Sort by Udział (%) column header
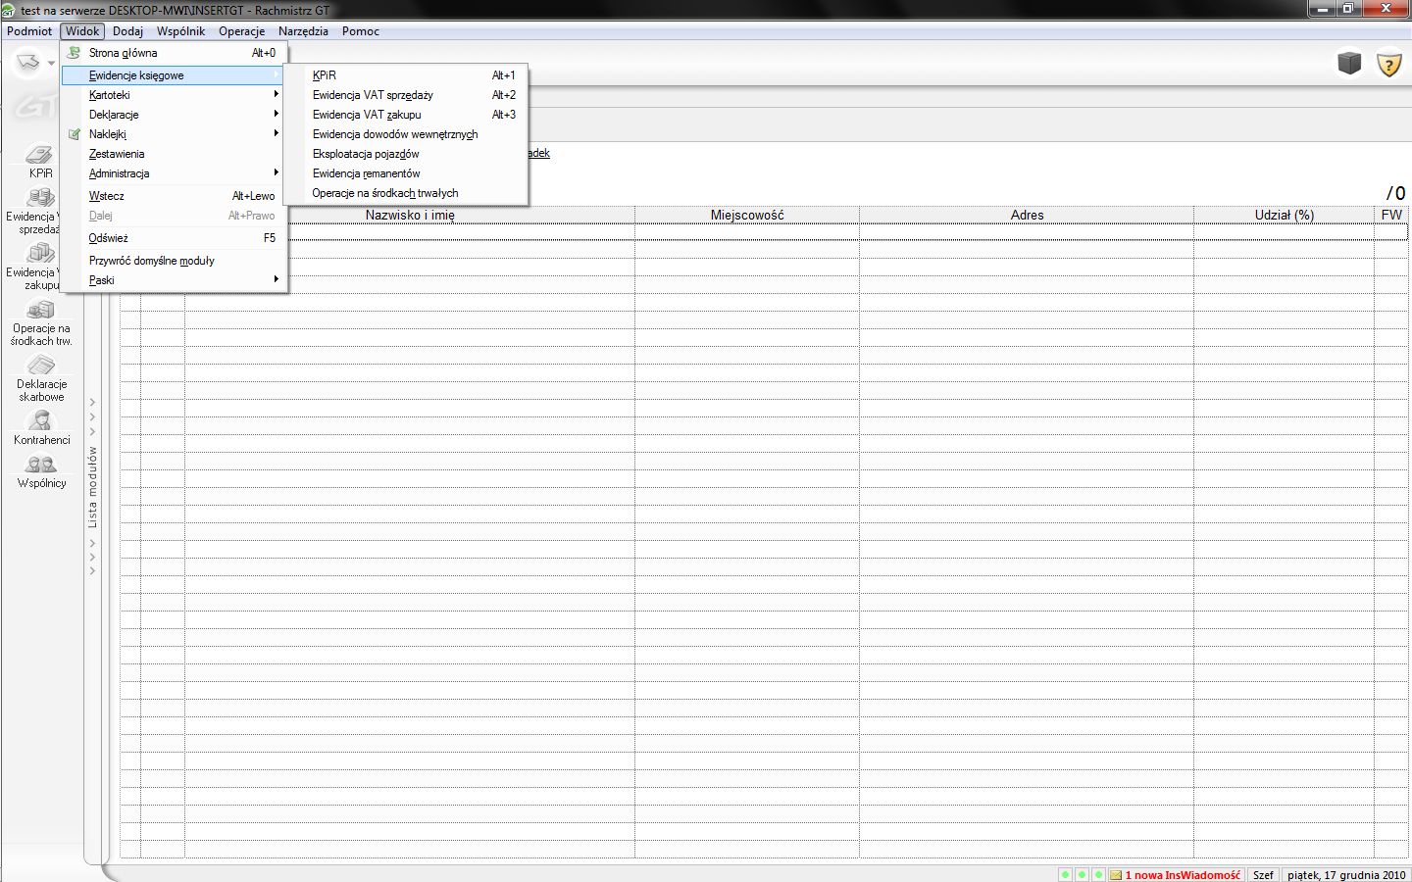Image resolution: width=1412 pixels, height=882 pixels. click(x=1284, y=215)
